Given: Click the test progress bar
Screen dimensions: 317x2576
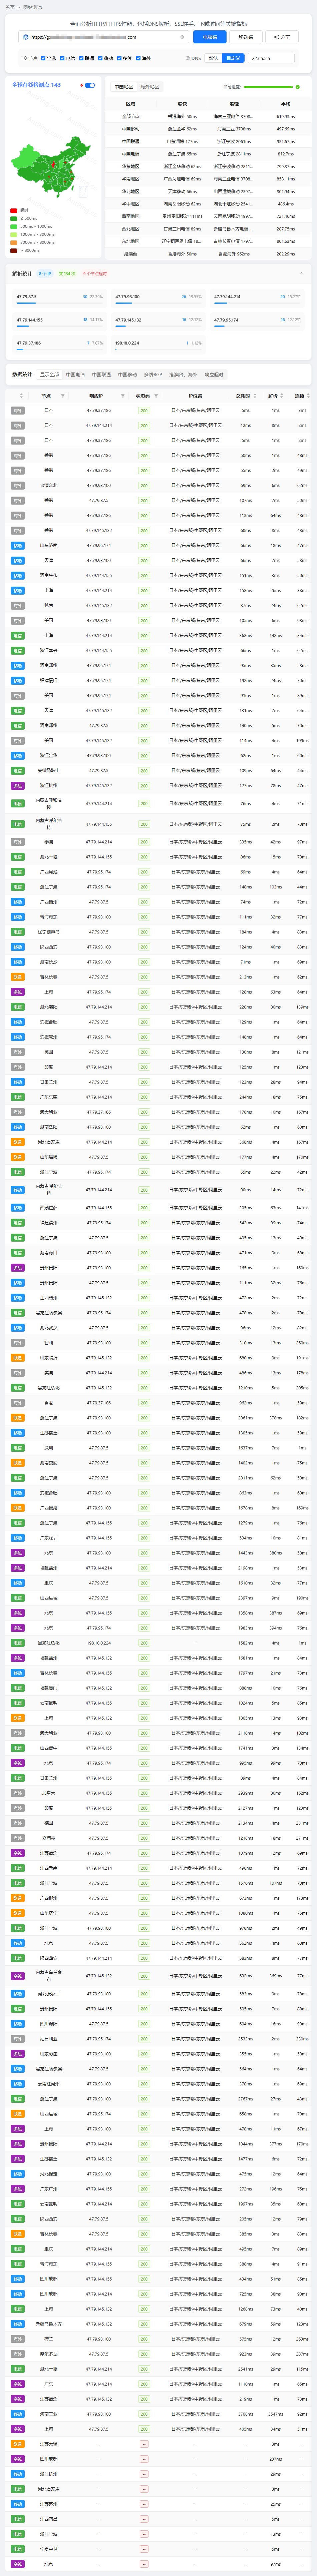Looking at the screenshot, I should [x=271, y=87].
